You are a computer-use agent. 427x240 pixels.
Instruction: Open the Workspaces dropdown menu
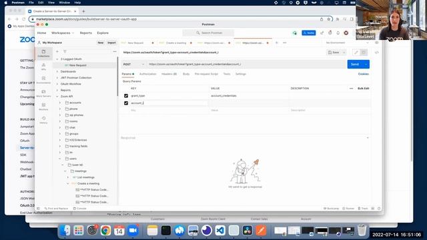pyautogui.click(x=63, y=33)
